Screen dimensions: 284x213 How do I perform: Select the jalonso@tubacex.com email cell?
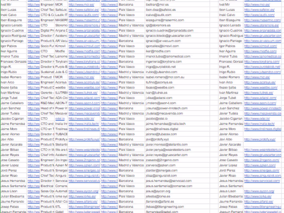click(x=161, y=134)
